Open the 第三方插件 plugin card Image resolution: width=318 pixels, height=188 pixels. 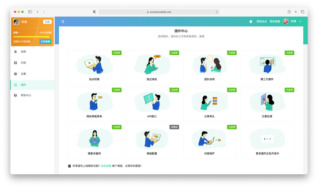tap(267, 67)
